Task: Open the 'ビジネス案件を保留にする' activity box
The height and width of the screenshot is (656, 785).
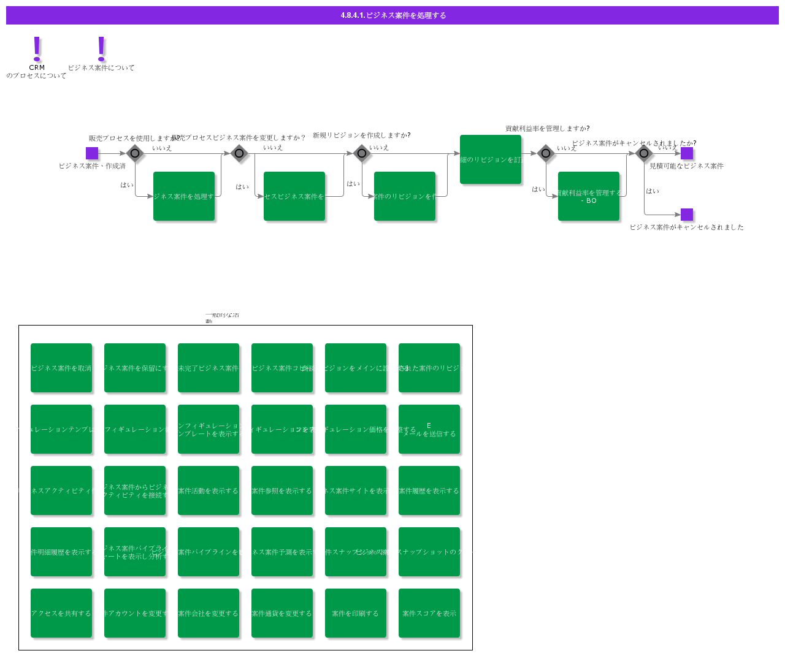Action: [x=135, y=368]
